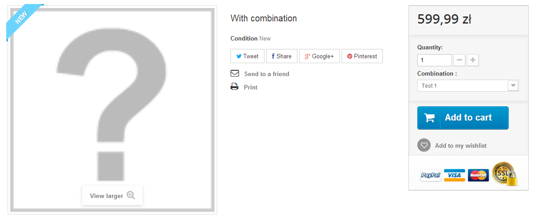Share the product via Tweet button
Image resolution: width=535 pixels, height=218 pixels.
coord(247,56)
